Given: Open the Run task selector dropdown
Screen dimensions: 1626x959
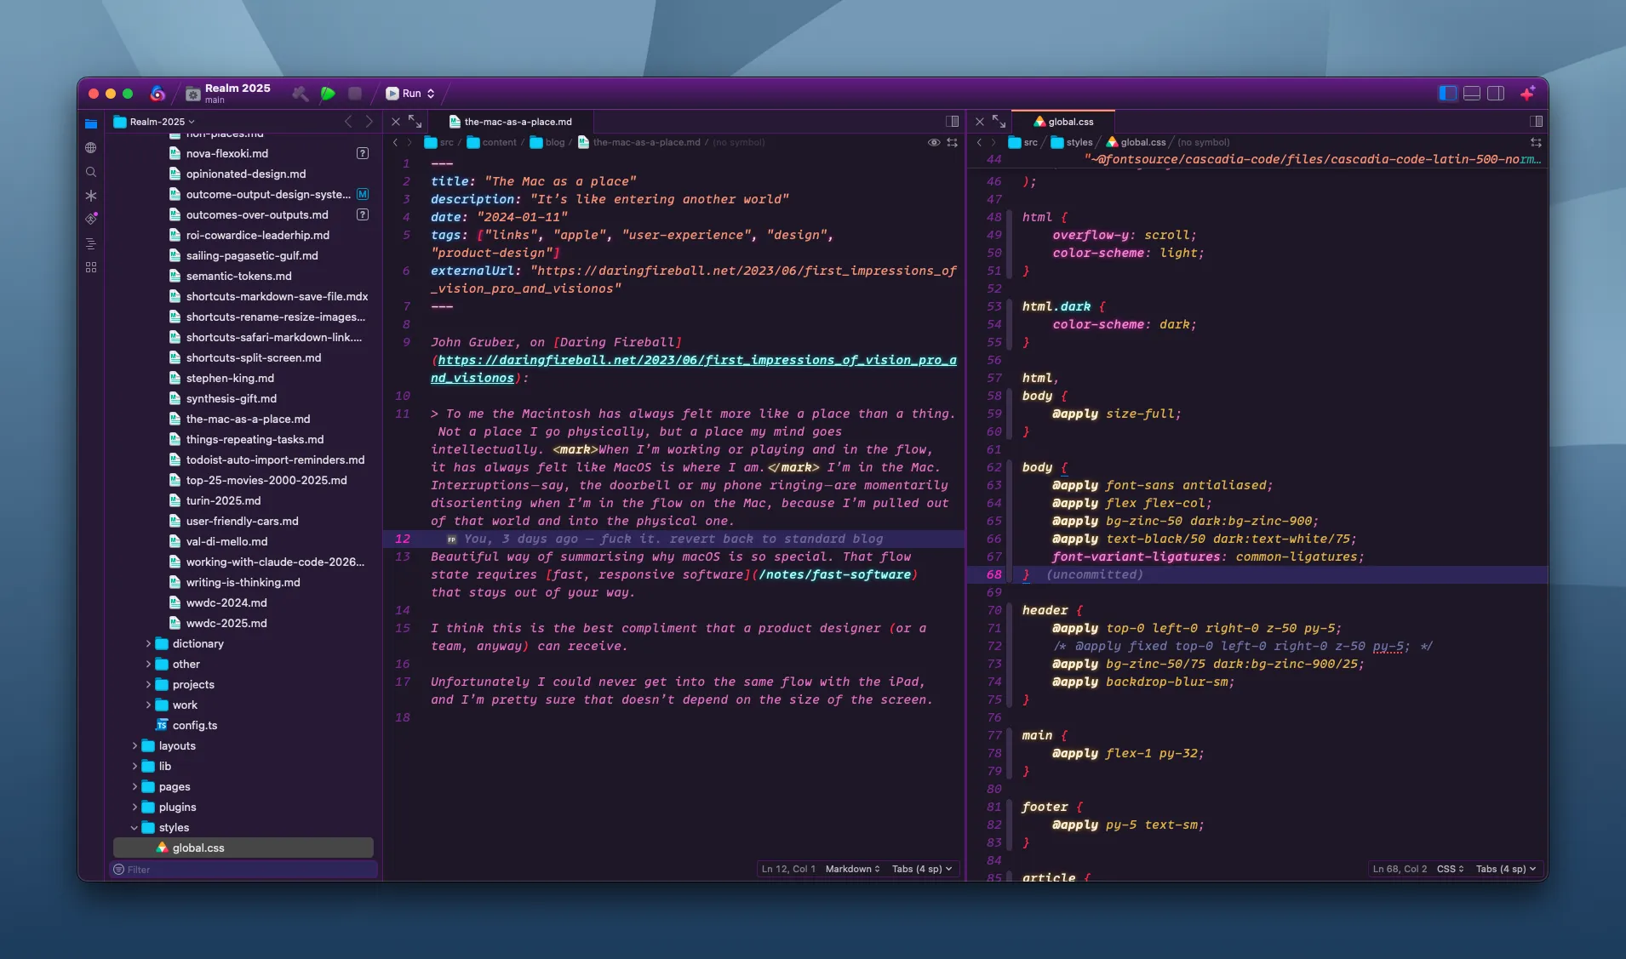Looking at the screenshot, I should 410,94.
